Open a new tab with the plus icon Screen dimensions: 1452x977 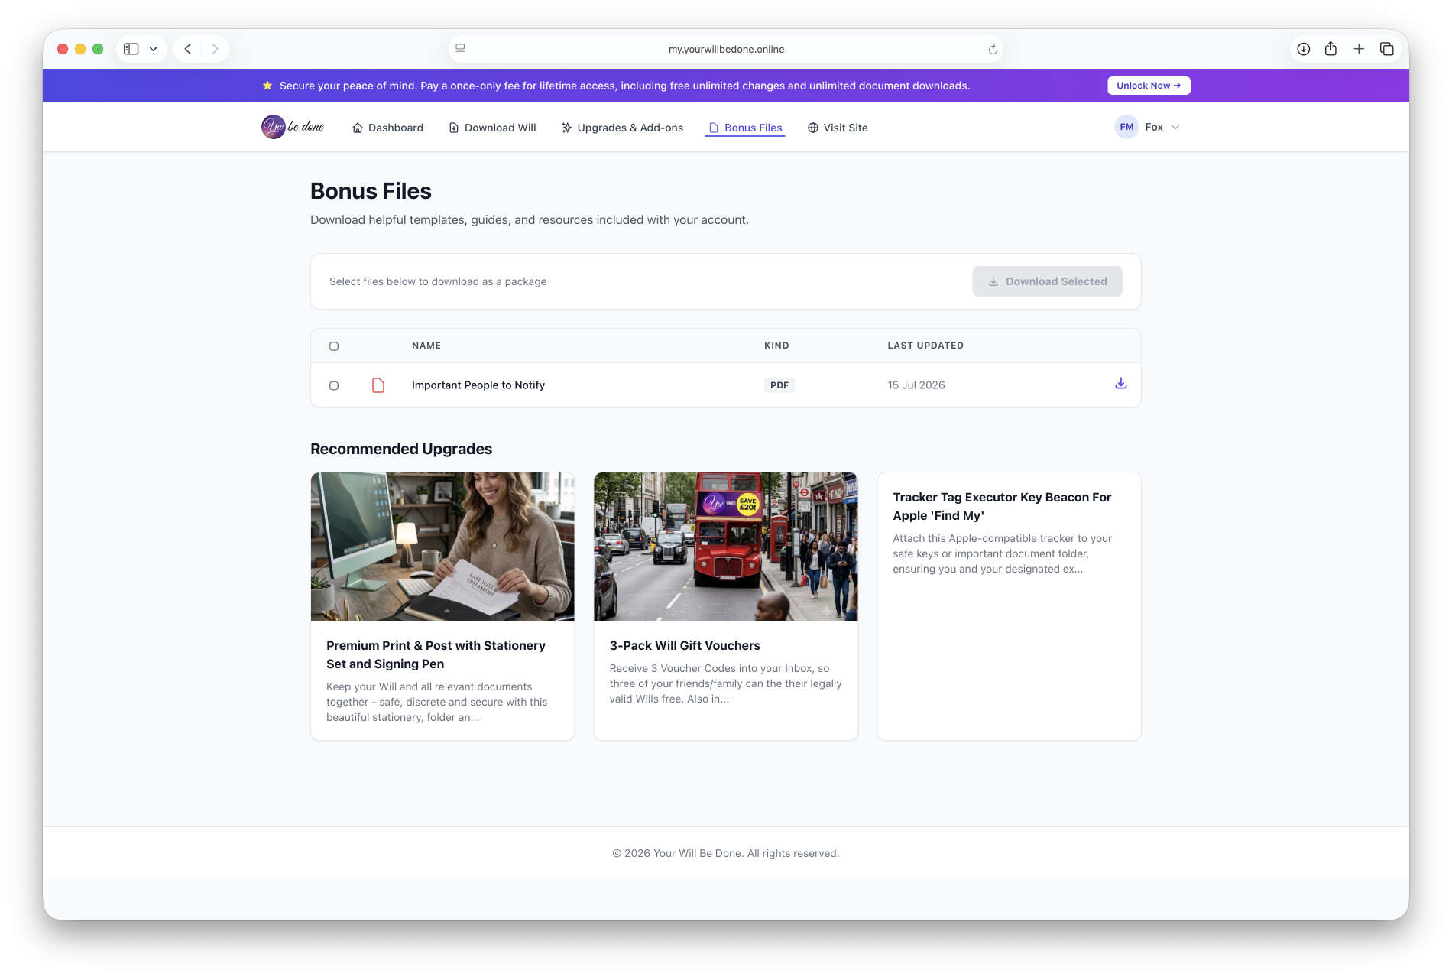[1359, 49]
